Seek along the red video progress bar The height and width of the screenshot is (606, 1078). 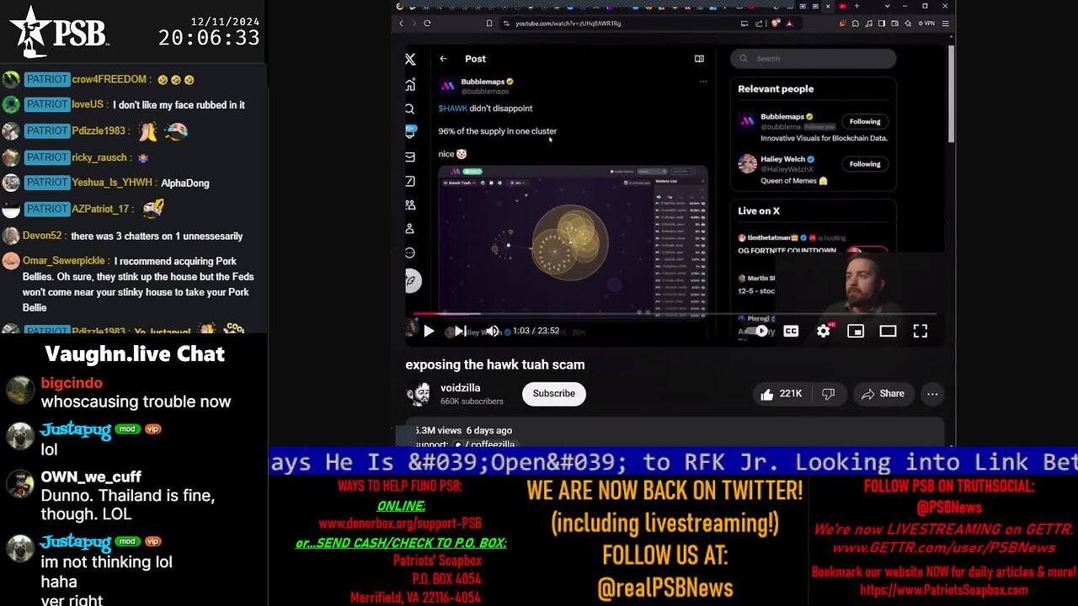[x=674, y=314]
